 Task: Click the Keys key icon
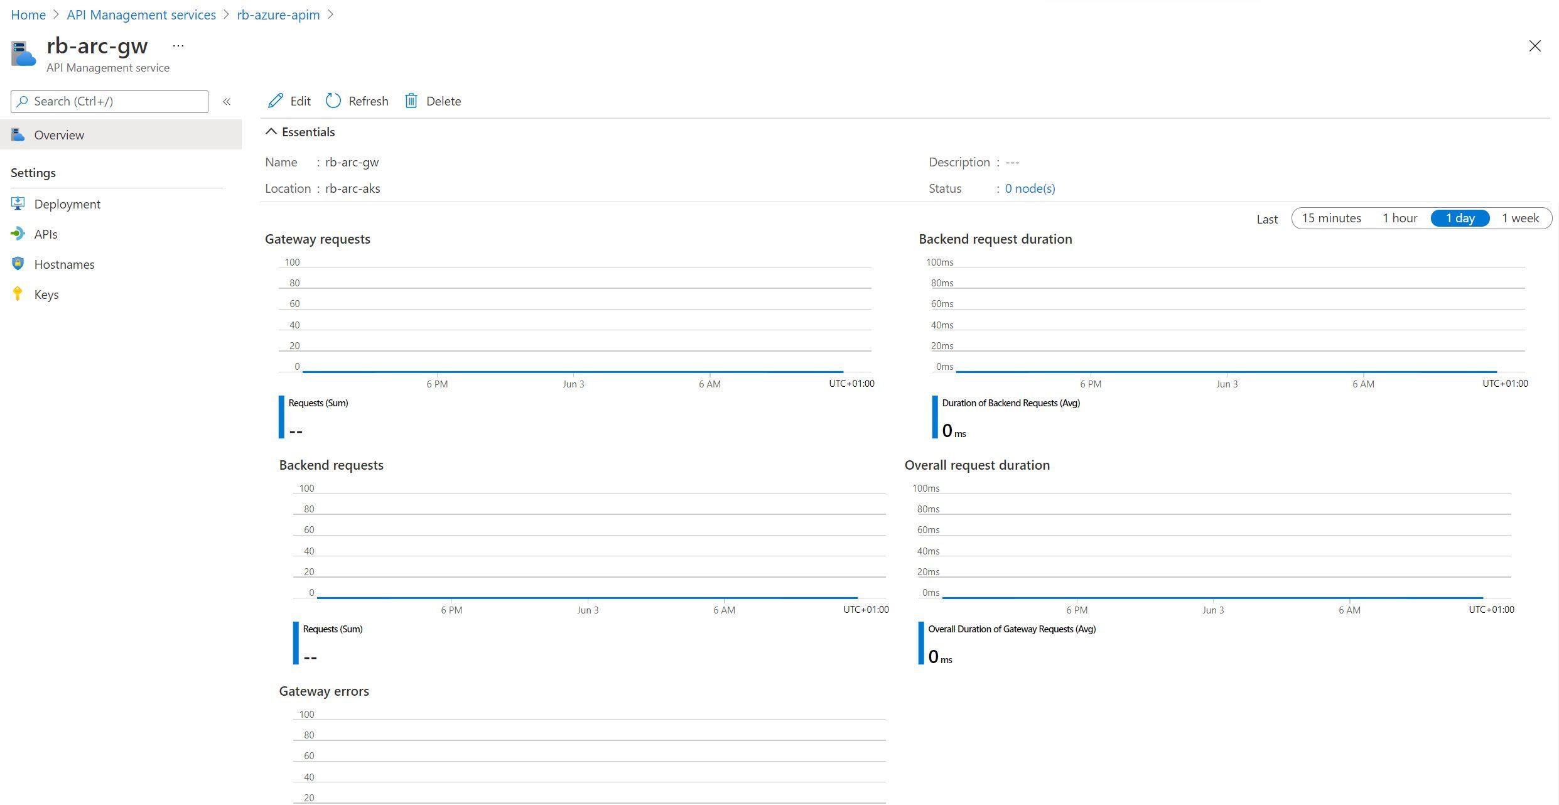click(x=18, y=294)
